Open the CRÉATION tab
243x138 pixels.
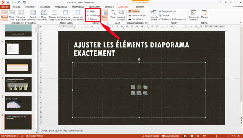45,7
